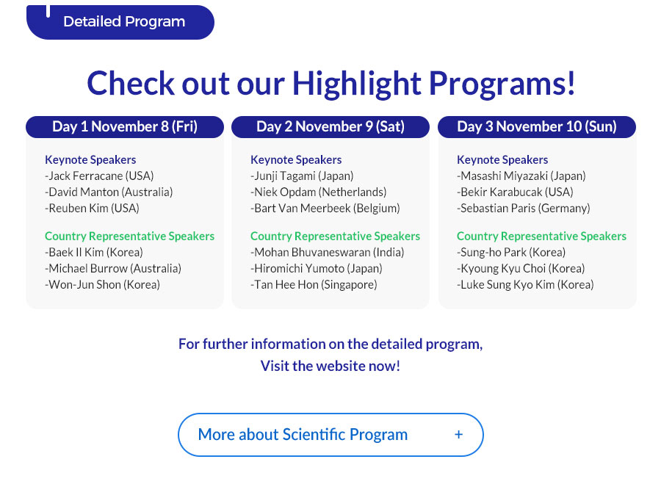The image size is (661, 498).
Task: Click Masashi Miyazaki (Japan) speaker entry
Action: [x=521, y=176]
